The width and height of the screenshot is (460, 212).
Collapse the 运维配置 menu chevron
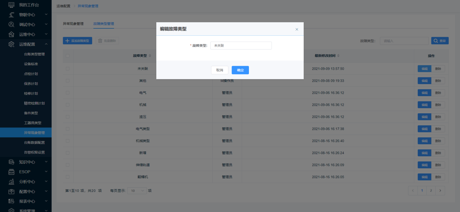[46, 44]
